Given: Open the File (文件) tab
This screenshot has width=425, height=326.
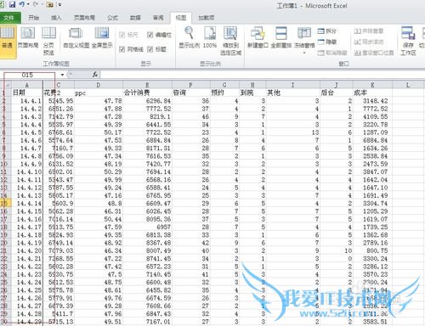Looking at the screenshot, I should (x=9, y=18).
